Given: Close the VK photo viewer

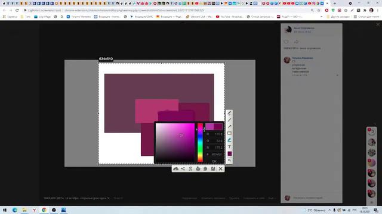Looking at the screenshot, I should point(378,24).
